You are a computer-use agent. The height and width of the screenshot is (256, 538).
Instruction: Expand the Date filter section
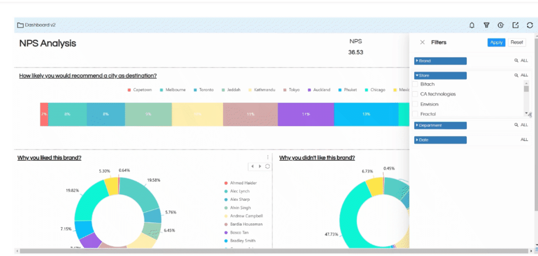pos(440,140)
